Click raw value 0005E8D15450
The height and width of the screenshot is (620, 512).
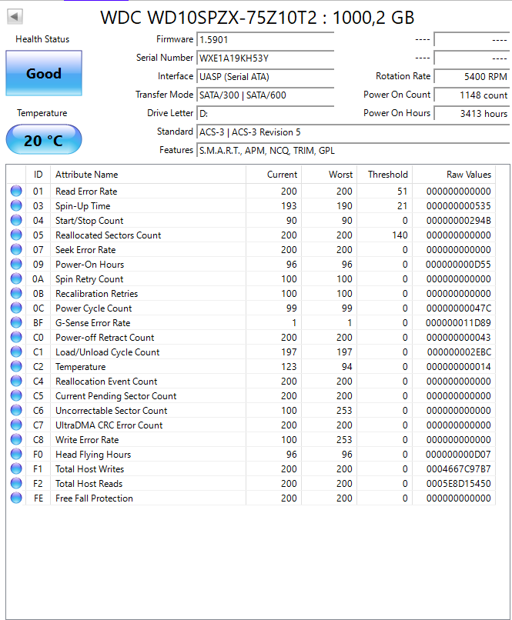pos(458,484)
